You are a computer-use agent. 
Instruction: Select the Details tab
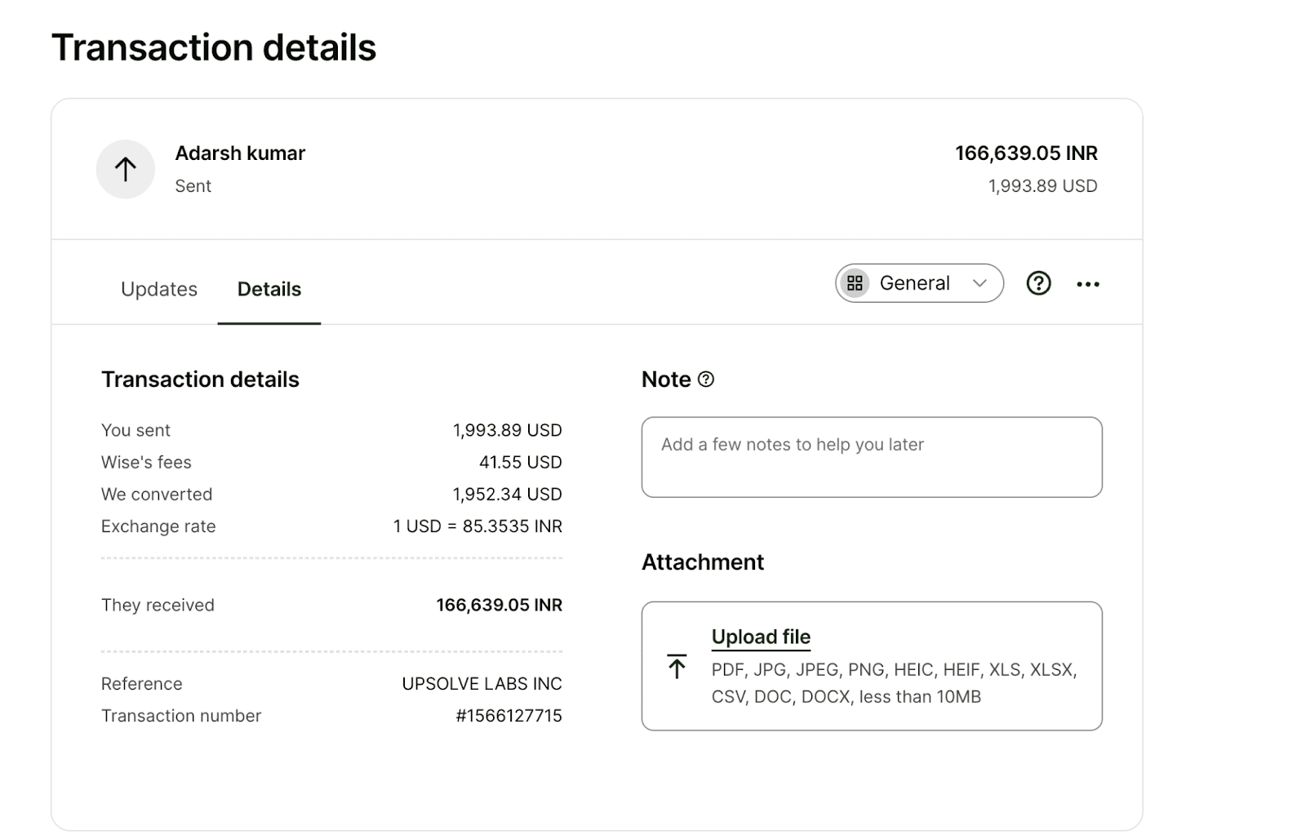click(x=269, y=289)
